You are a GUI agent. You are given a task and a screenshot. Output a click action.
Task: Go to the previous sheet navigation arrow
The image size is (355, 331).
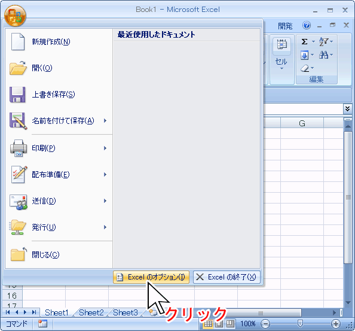tap(17, 312)
